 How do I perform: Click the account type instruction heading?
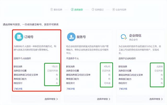[31, 24]
